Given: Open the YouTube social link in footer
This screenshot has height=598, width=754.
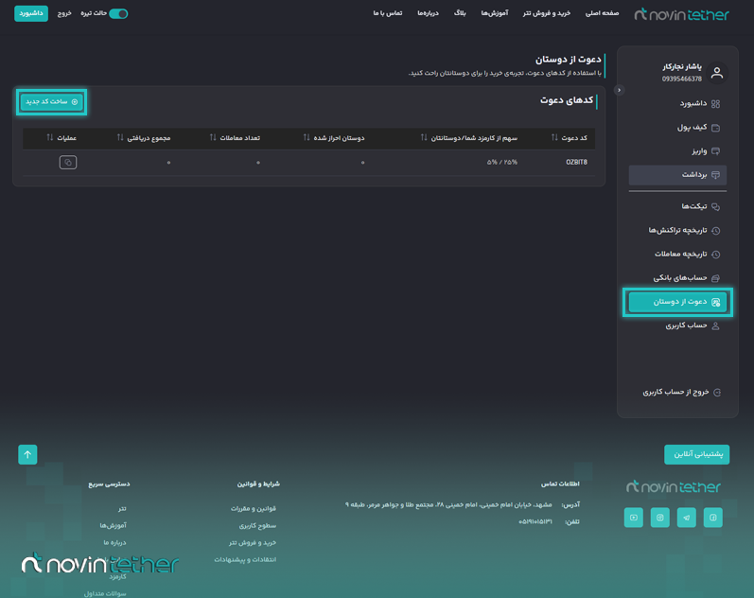Looking at the screenshot, I should (633, 518).
